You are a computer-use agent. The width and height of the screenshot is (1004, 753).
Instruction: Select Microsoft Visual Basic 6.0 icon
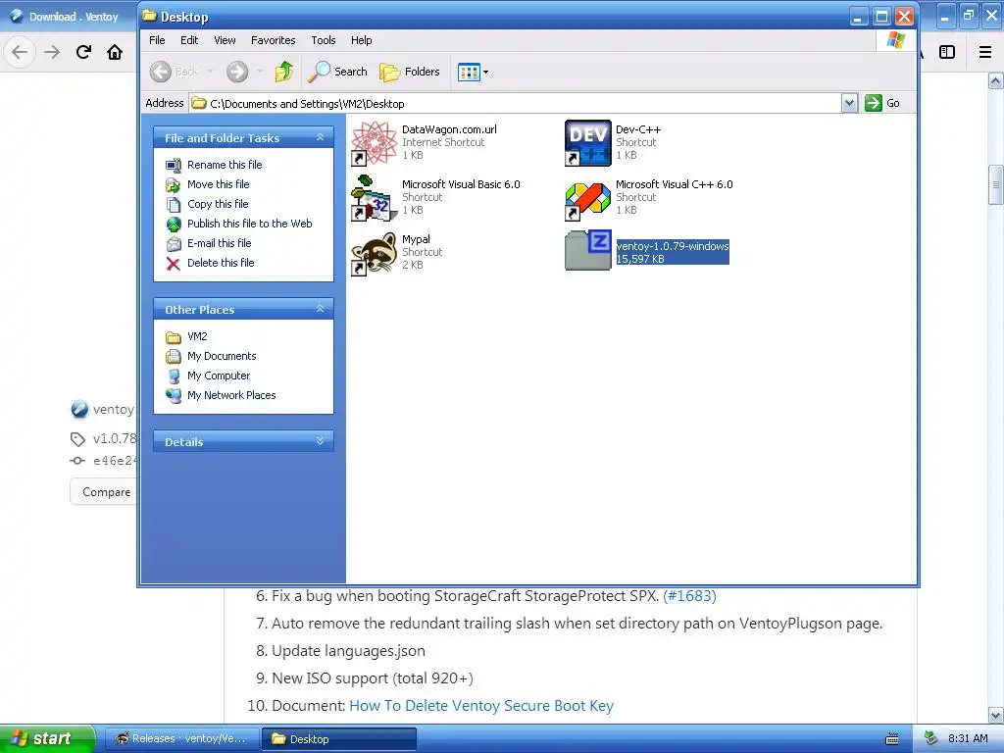coord(374,198)
